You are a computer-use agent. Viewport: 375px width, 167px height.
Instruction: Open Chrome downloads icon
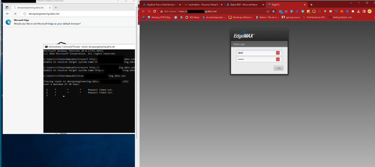click(358, 11)
